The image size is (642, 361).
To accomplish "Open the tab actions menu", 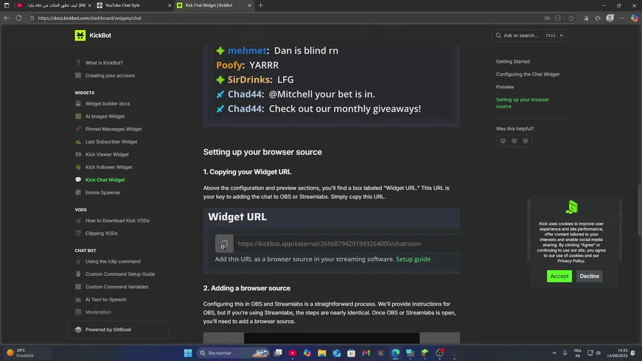I will (7, 6).
